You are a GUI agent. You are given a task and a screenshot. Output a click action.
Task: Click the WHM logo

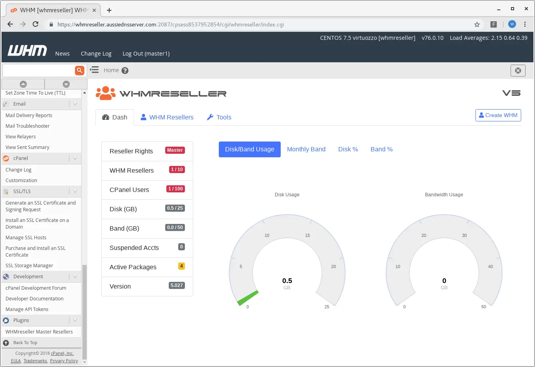point(27,50)
